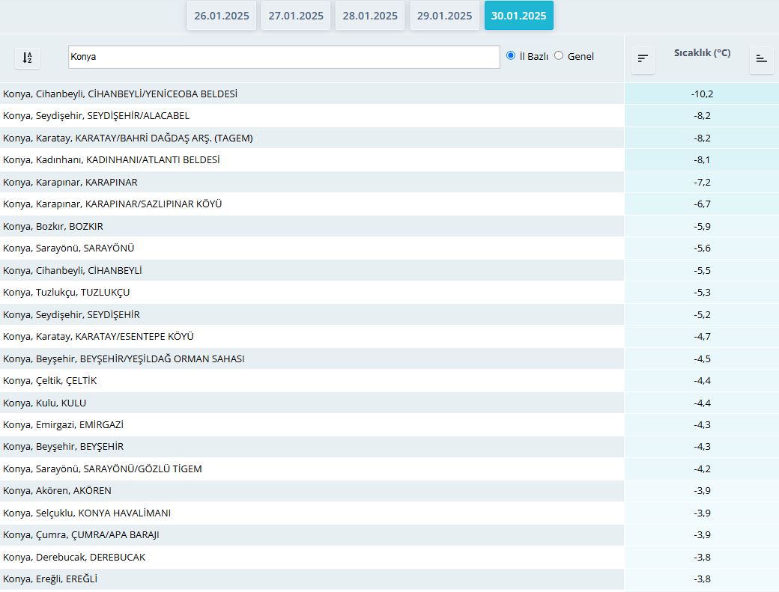Select the BEYŞEHİR/YEŞİLDAĞ ORMAN SAHASI row

point(124,358)
